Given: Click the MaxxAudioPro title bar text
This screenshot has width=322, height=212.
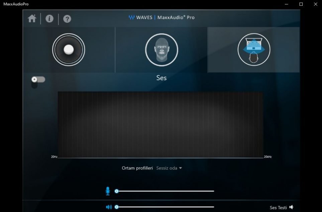Looking at the screenshot, I should [15, 4].
